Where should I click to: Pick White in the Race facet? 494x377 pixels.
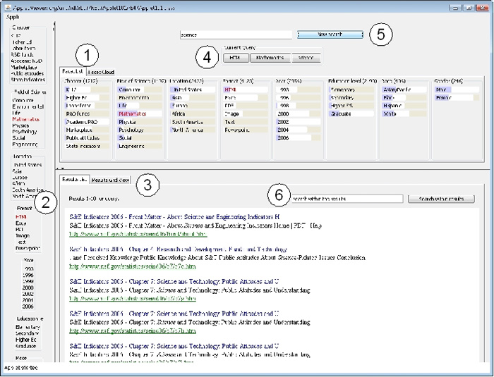(390, 113)
